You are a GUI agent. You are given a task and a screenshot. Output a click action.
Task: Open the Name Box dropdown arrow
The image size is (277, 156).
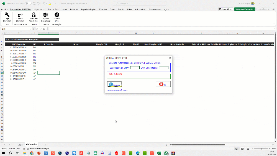click(x=30, y=29)
